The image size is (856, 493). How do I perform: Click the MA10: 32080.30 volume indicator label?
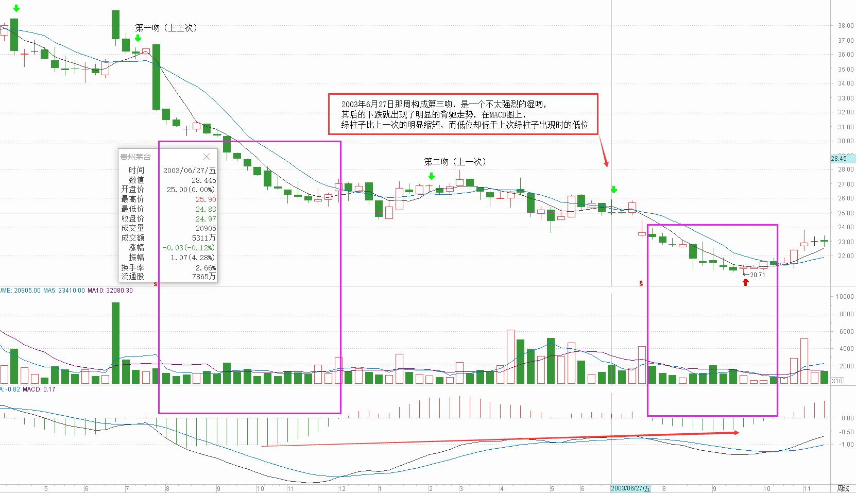tap(110, 291)
